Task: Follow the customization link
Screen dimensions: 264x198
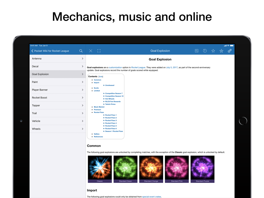Action: pyautogui.click(x=115, y=67)
